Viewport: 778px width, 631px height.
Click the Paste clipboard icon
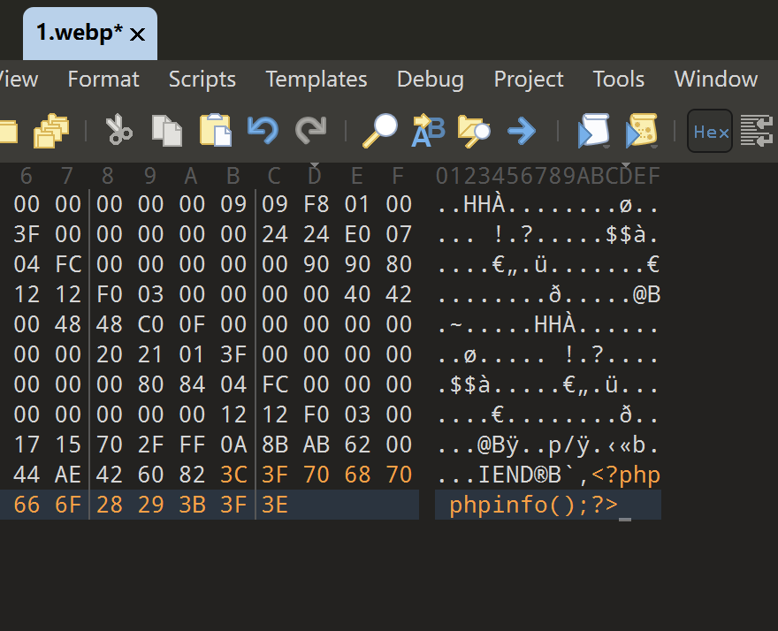coord(215,131)
